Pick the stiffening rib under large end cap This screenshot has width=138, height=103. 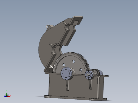click(x=68, y=85)
